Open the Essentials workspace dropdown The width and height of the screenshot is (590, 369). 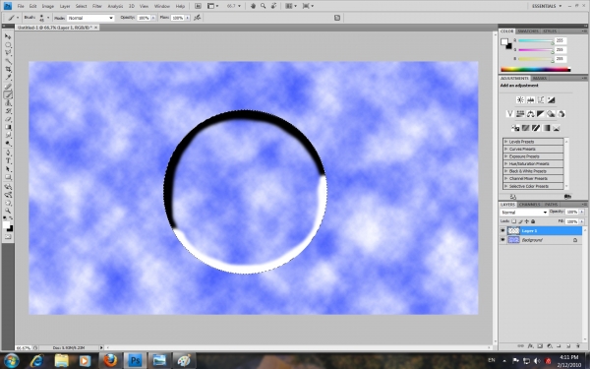pos(547,6)
